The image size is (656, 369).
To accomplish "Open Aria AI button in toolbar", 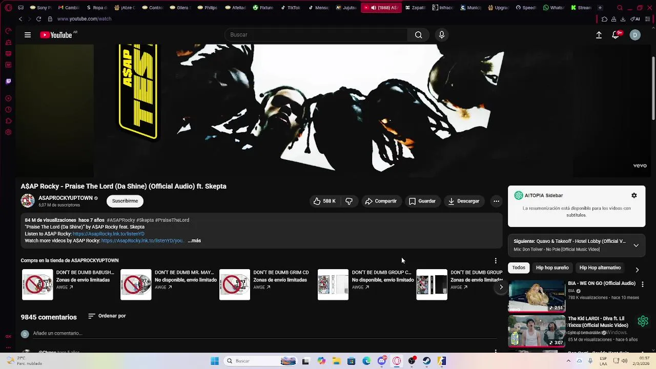I will pyautogui.click(x=636, y=19).
